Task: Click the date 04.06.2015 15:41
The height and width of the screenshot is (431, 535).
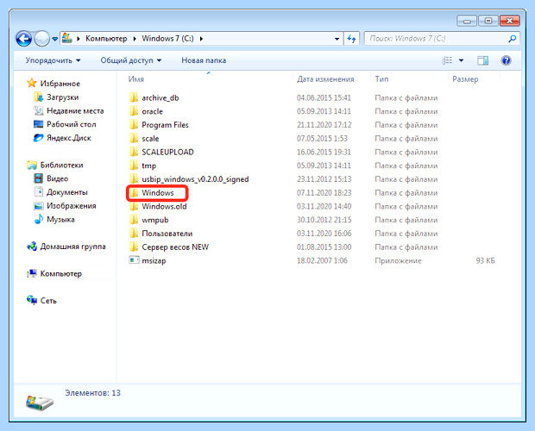Action: point(324,97)
